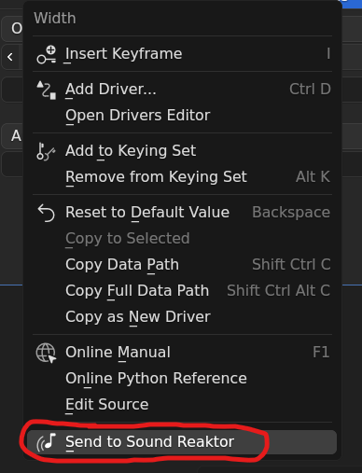Click the Insert Keyframe key icon

click(x=47, y=54)
